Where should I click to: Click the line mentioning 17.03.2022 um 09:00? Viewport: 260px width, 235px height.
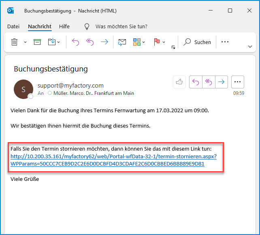pyautogui.click(x=110, y=111)
